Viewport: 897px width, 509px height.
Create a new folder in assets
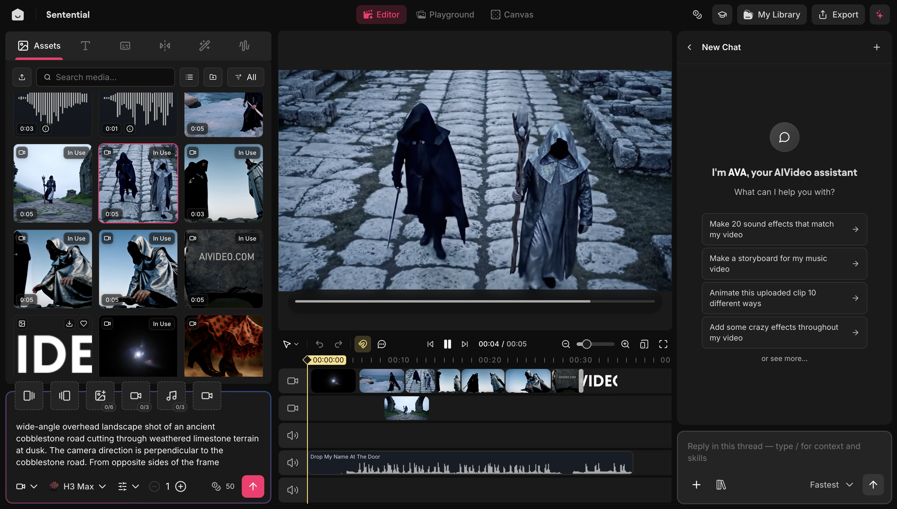[x=213, y=77]
